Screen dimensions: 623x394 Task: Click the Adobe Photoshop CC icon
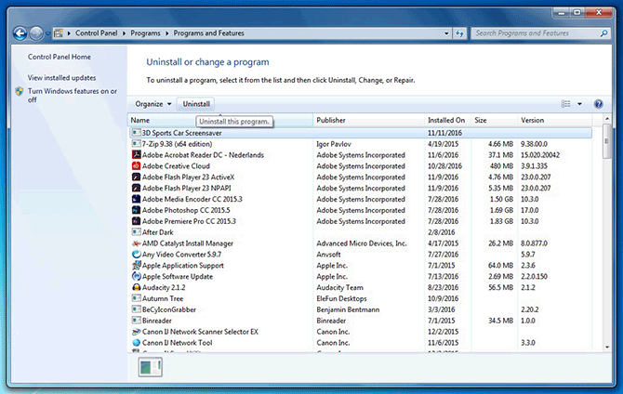tap(137, 210)
